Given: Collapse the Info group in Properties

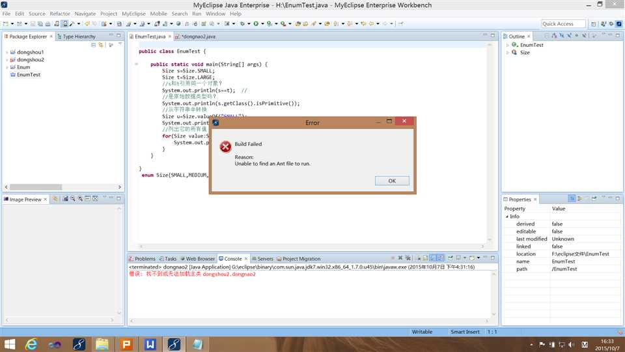Looking at the screenshot, I should click(x=507, y=216).
